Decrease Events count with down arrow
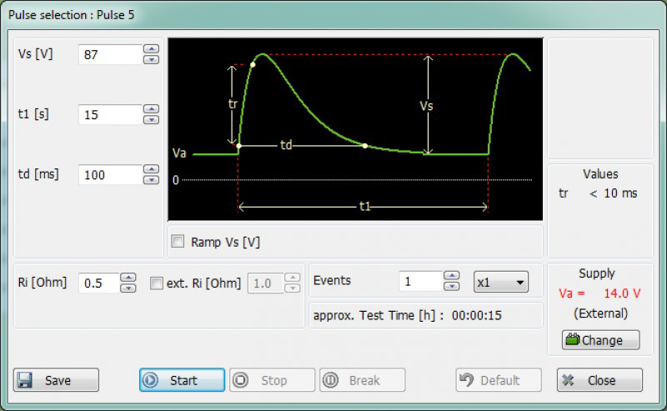The image size is (667, 411). 451,286
